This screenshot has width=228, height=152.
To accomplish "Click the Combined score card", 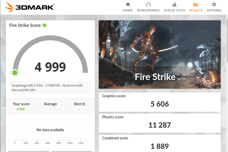I will click(160, 143).
